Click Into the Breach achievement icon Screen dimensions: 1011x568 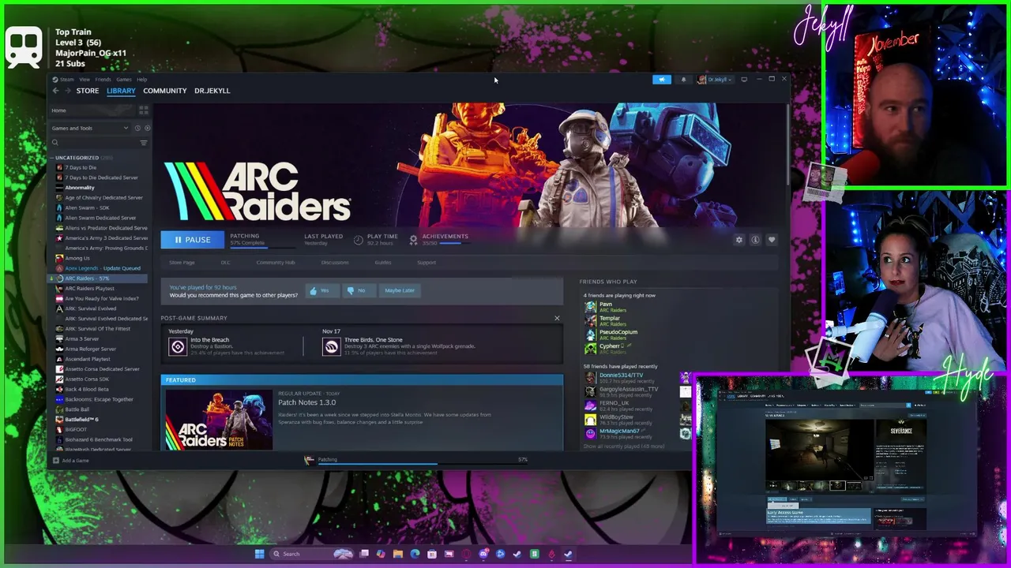pos(178,346)
